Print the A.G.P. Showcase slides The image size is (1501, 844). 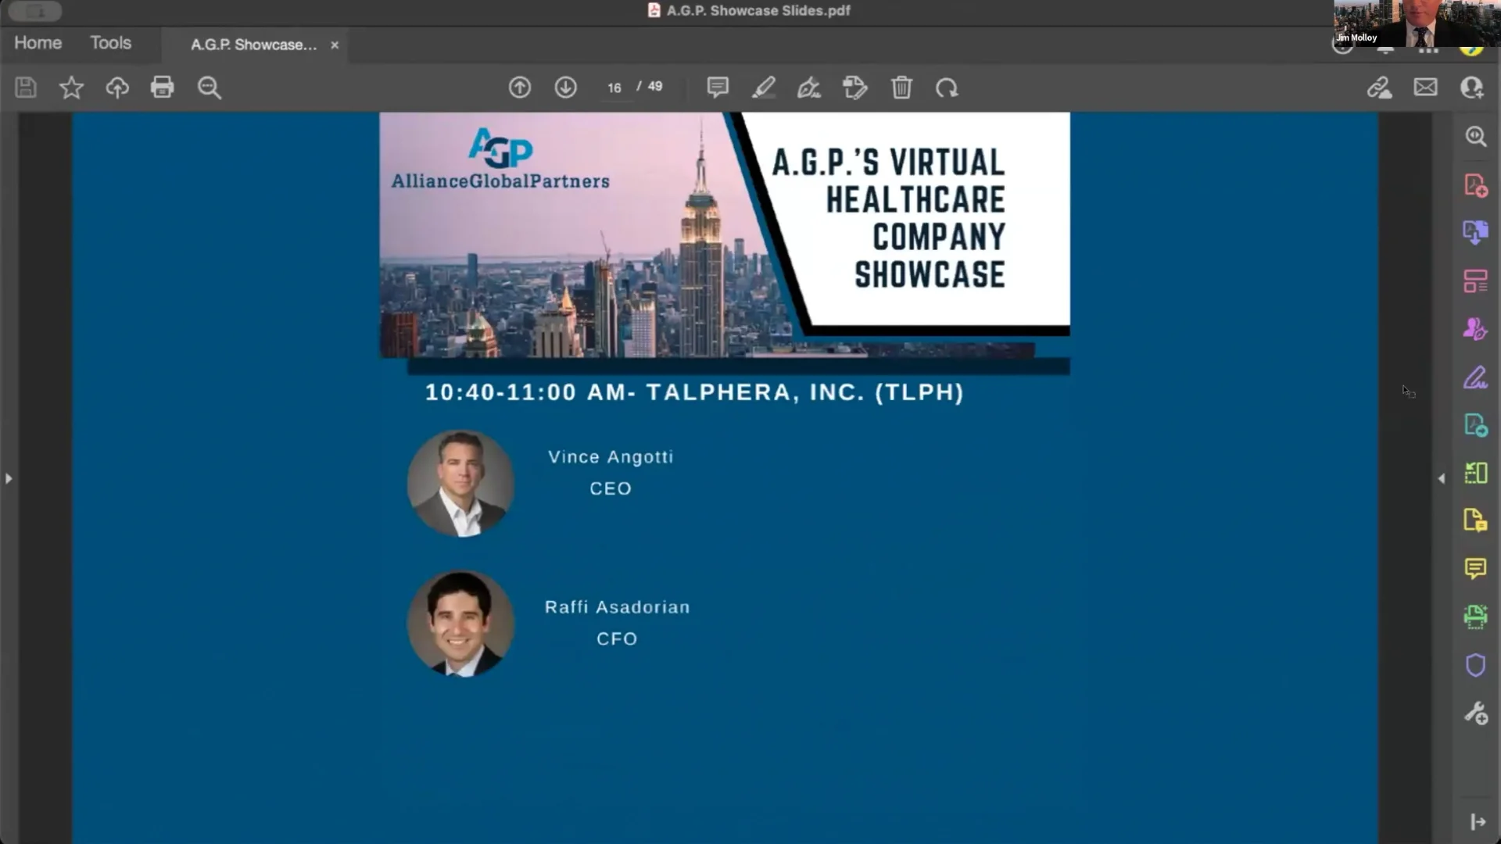(x=163, y=88)
